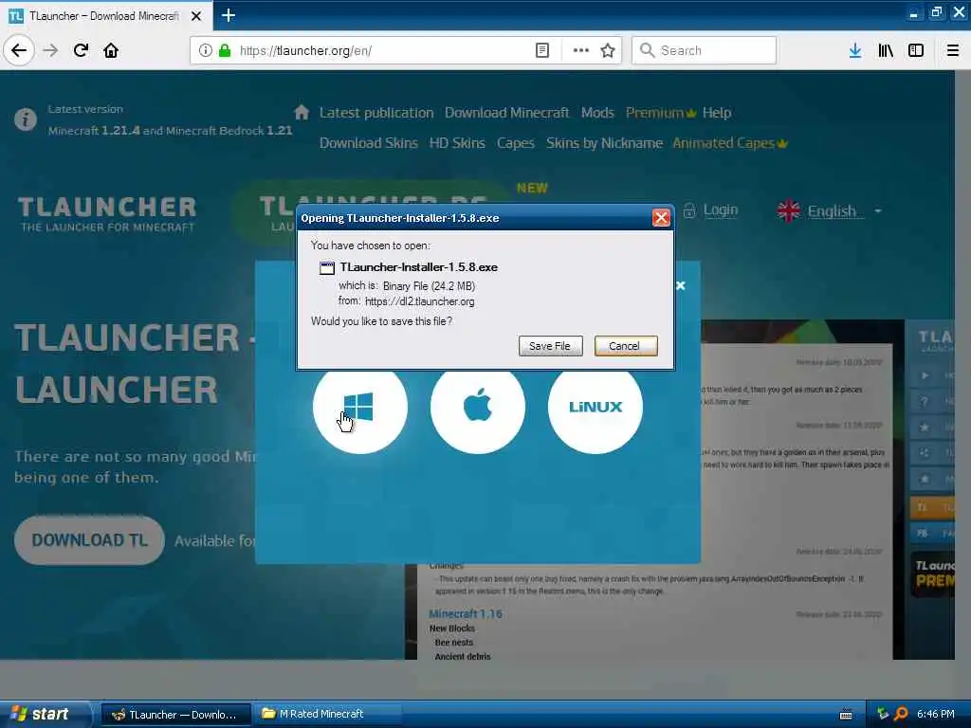971x728 pixels.
Task: Open the Capes link
Action: coord(515,143)
